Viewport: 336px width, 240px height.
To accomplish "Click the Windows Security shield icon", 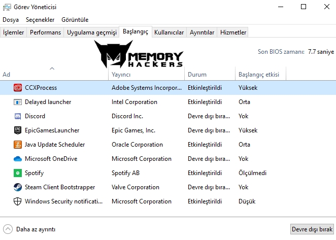I will (x=18, y=201).
